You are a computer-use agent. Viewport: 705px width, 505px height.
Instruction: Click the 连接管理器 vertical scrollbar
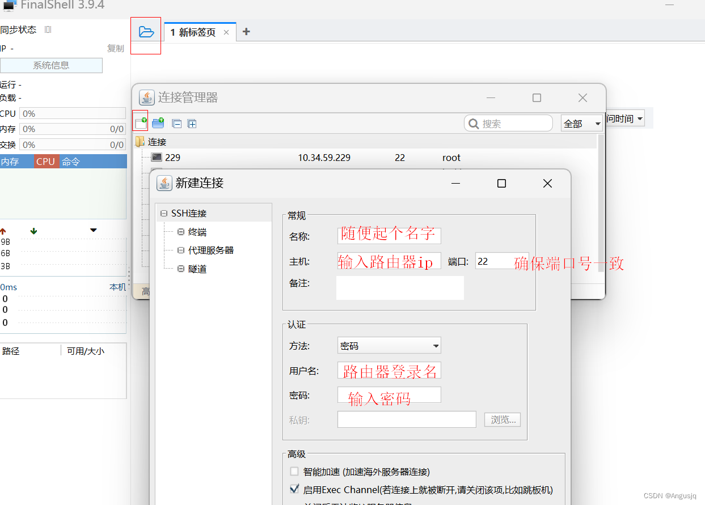coord(601,203)
